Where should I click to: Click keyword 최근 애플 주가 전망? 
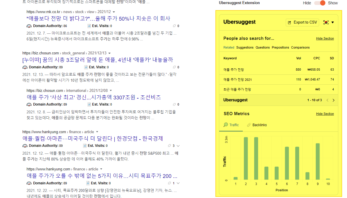pyautogui.click(x=237, y=90)
